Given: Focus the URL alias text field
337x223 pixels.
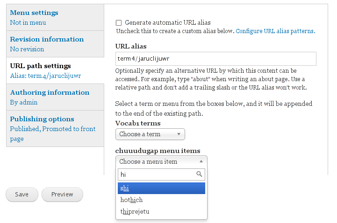Looking at the screenshot, I should click(x=216, y=58).
